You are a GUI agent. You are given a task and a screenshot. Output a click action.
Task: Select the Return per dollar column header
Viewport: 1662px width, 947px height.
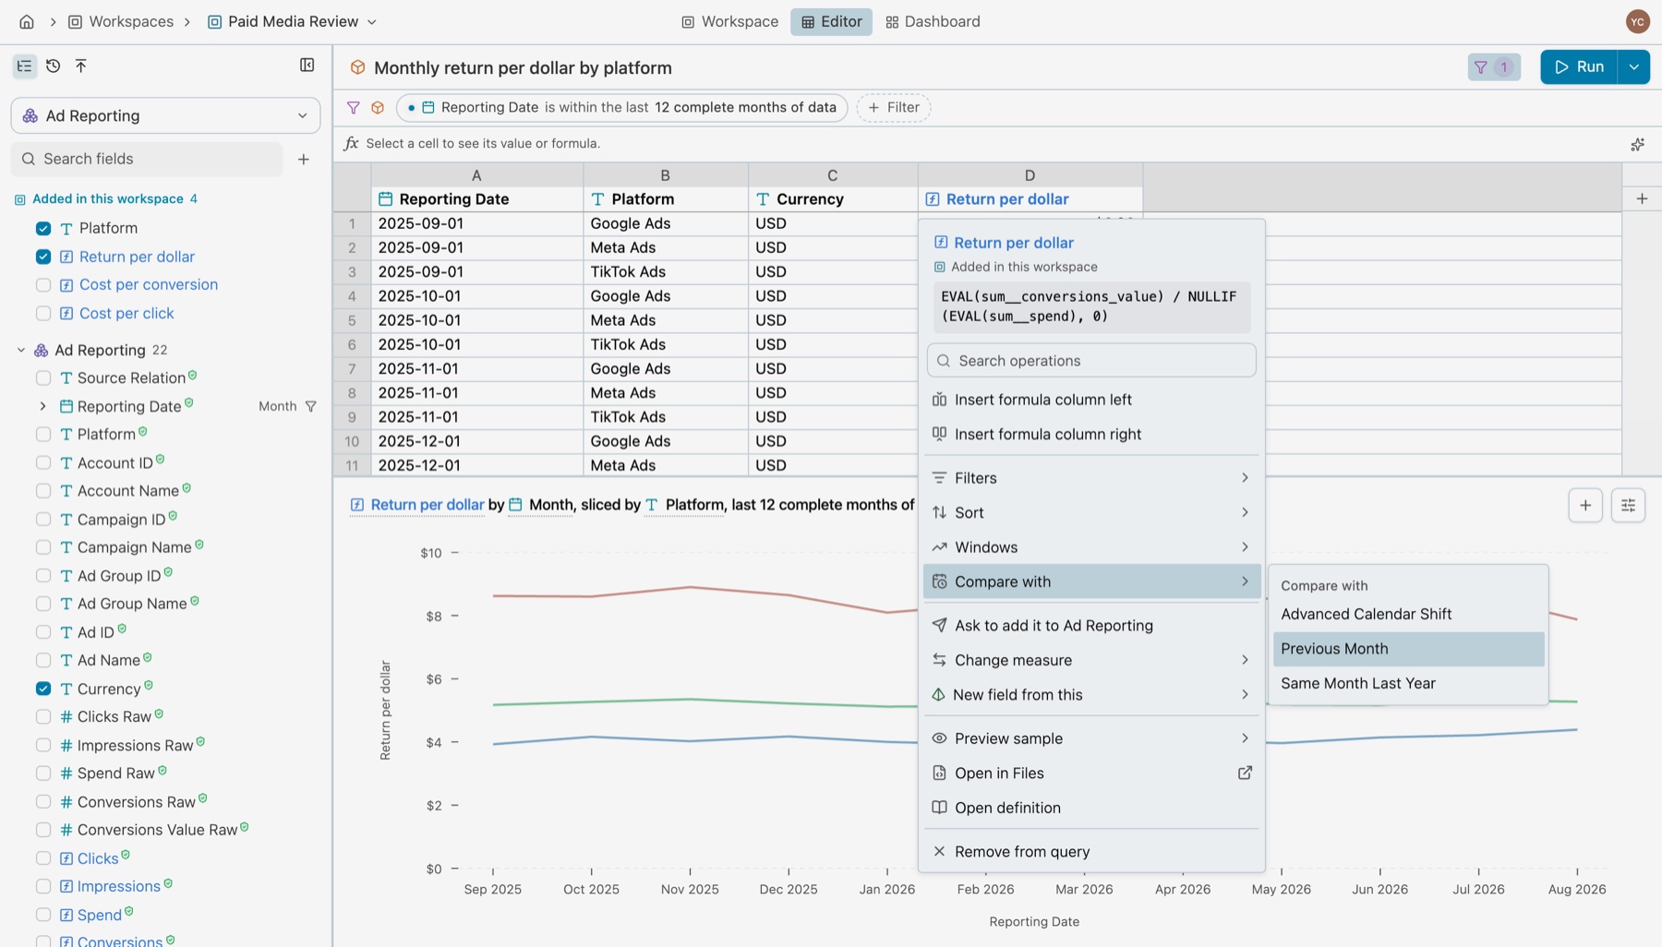point(1030,199)
